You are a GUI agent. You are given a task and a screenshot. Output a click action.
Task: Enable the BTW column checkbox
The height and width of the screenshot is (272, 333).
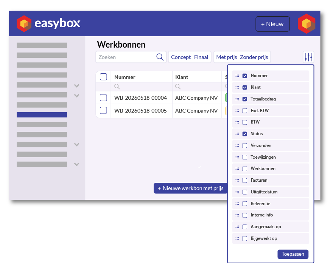tap(245, 122)
